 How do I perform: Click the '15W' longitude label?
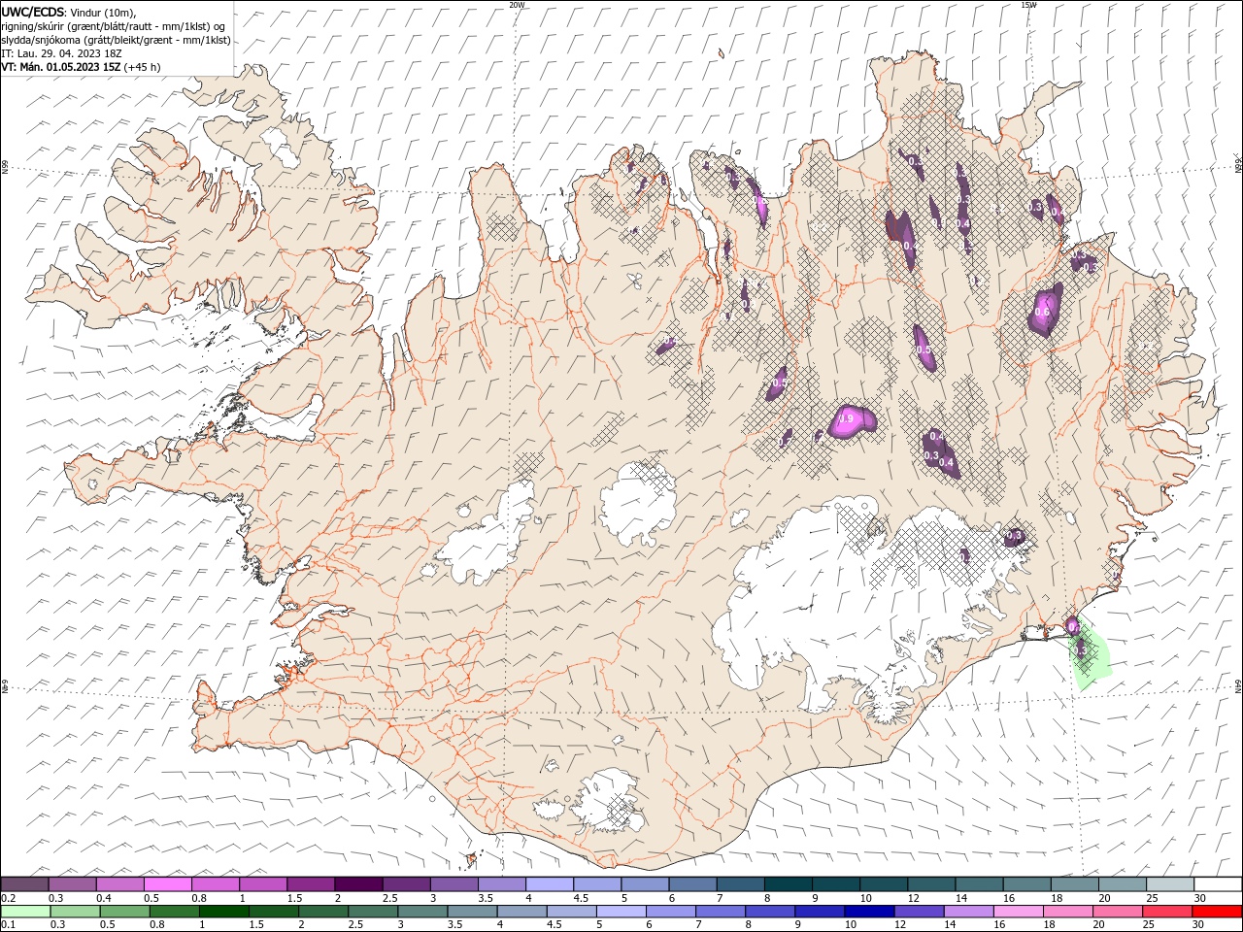[1028, 5]
